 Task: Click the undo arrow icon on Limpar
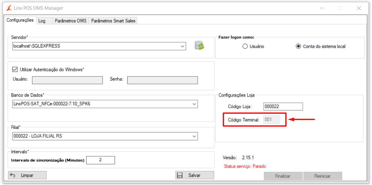tap(13, 175)
